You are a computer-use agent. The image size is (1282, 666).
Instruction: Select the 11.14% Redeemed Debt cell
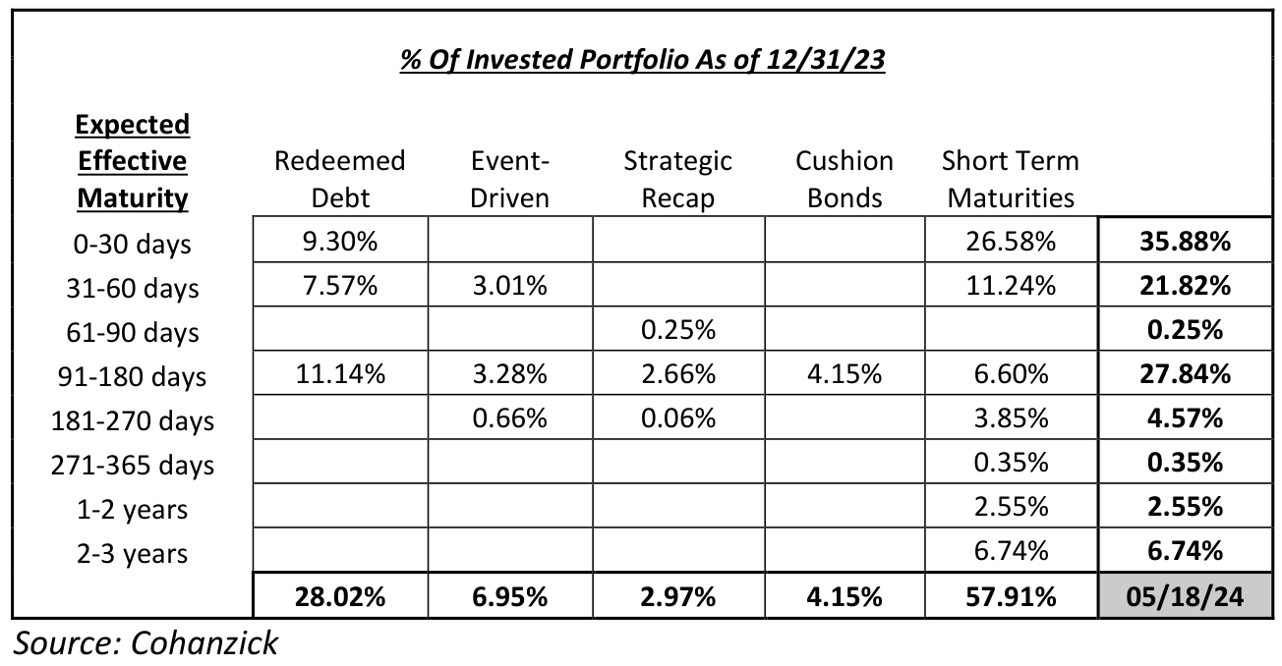click(x=340, y=374)
